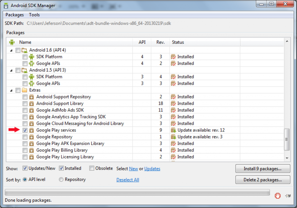Viewport: 297px width, 208px height.
Task: Click the package list scroll up arrow
Action: point(287,41)
